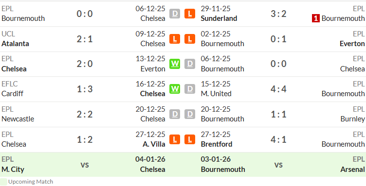Click Bournemouth's gray D badge for 15-12-25
This screenshot has width=366, height=186.
tap(190, 89)
